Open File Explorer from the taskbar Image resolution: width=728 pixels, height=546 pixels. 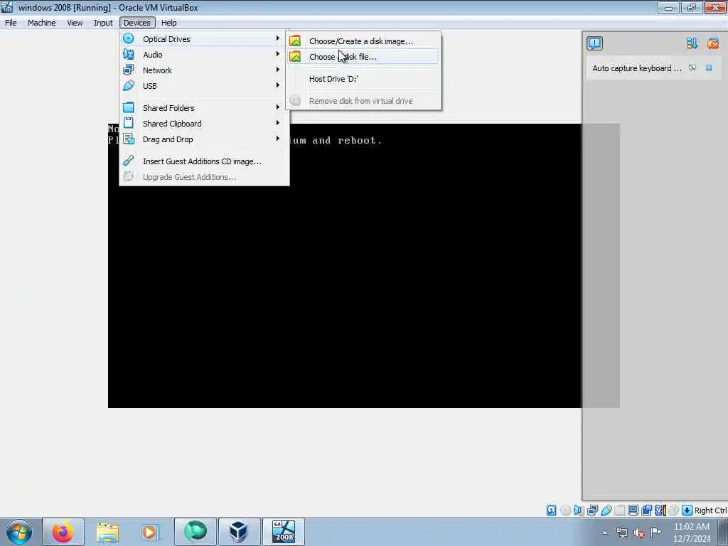point(107,532)
